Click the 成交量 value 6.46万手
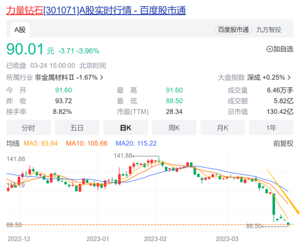304x244 pixels. tap(280, 90)
